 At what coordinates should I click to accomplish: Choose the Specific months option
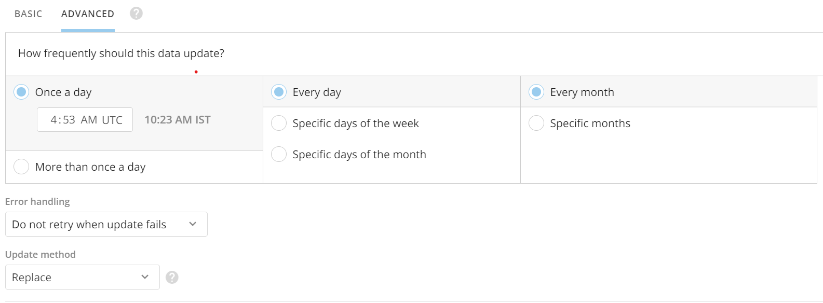click(536, 123)
